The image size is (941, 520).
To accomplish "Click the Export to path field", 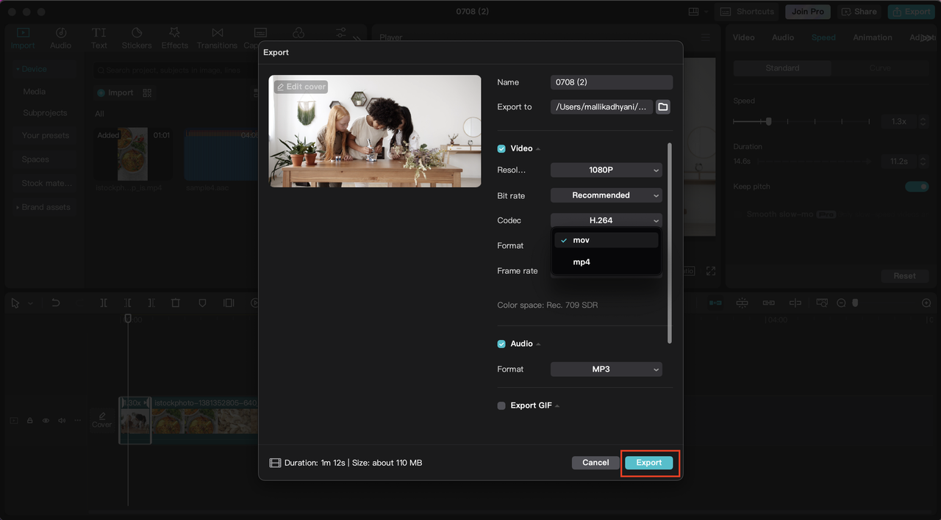I will 601,107.
